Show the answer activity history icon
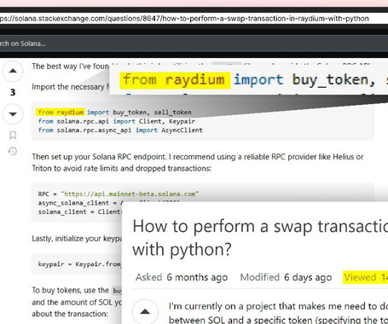Image resolution: width=388 pixels, height=324 pixels. (x=13, y=151)
